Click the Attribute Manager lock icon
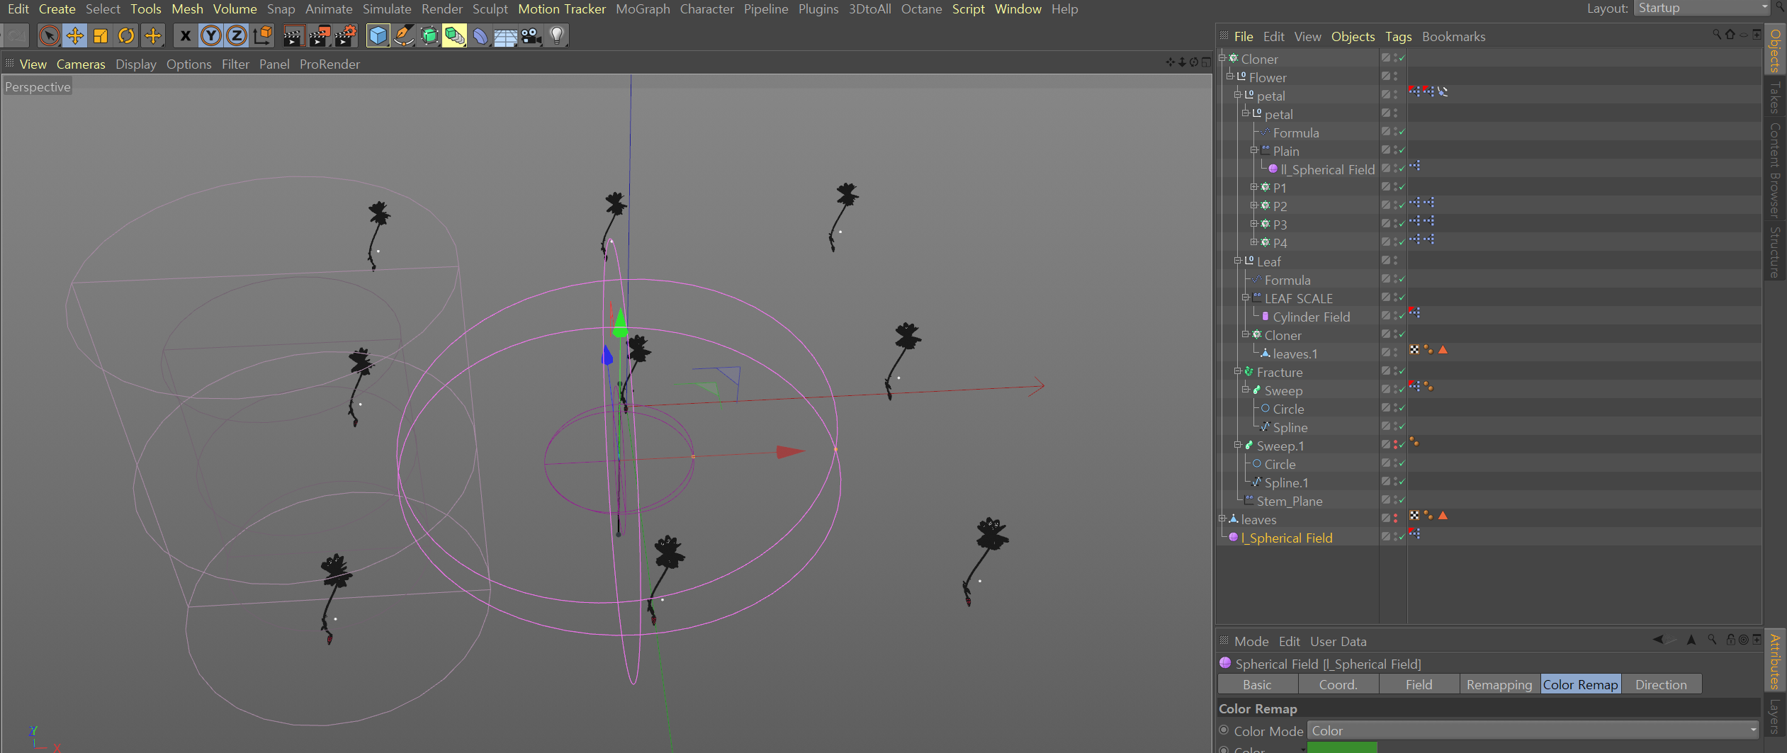1787x753 pixels. [1730, 640]
